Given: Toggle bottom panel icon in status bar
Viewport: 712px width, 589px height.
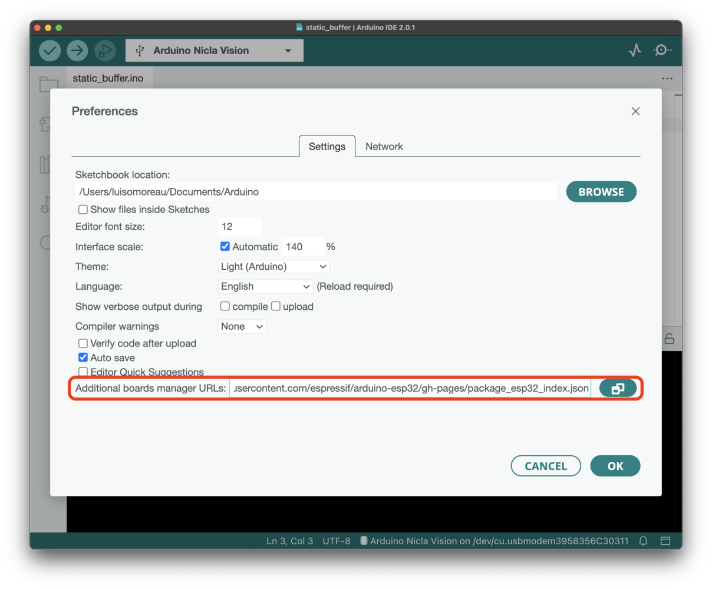Looking at the screenshot, I should (665, 541).
